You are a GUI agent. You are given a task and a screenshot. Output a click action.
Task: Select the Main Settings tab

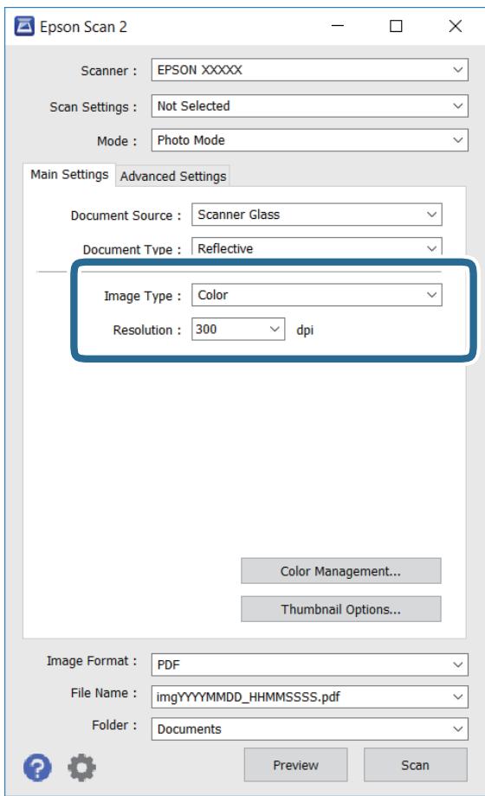69,175
